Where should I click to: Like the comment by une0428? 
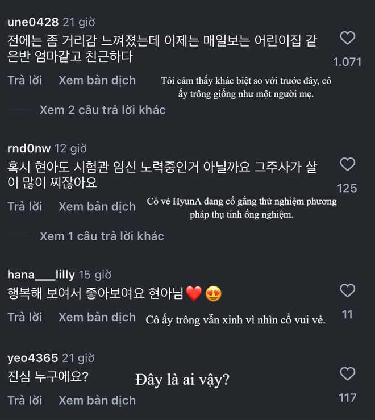tap(347, 39)
